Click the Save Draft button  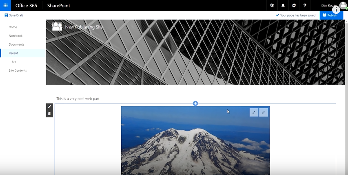pyautogui.click(x=14, y=15)
